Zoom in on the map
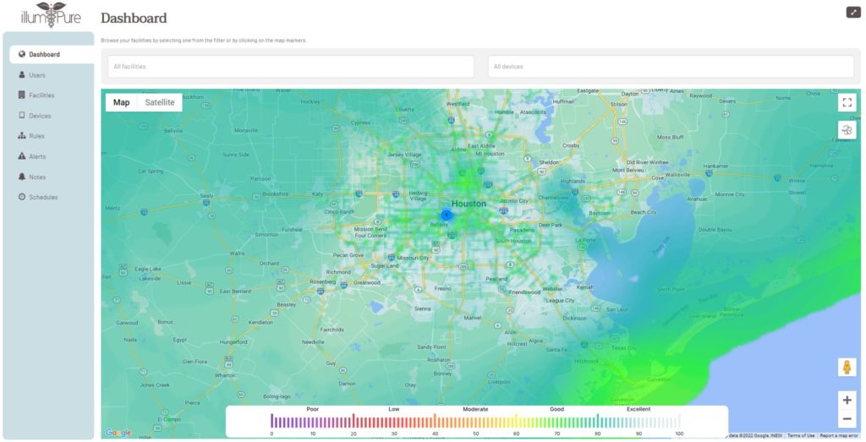The height and width of the screenshot is (442, 866). pyautogui.click(x=847, y=399)
